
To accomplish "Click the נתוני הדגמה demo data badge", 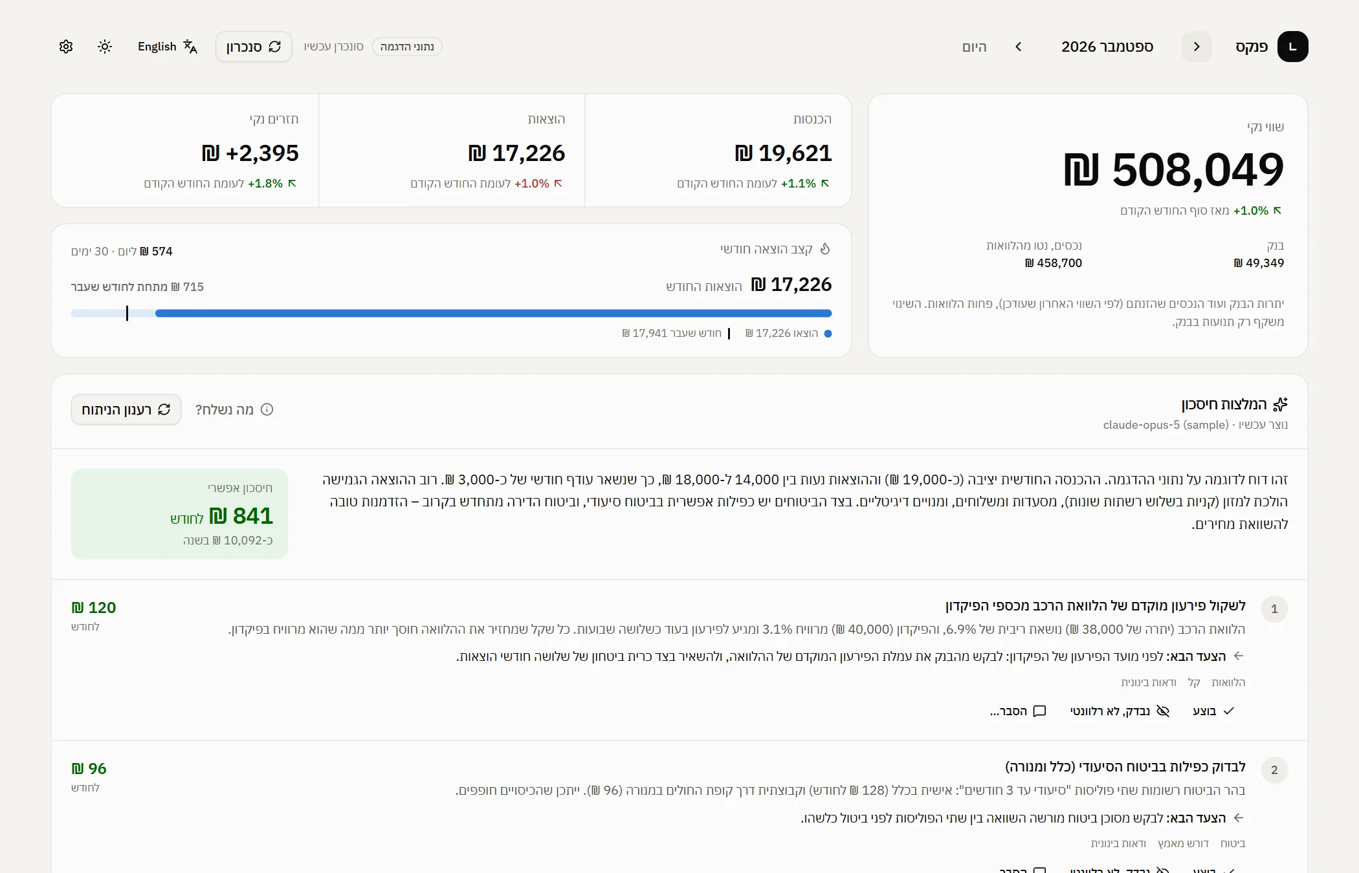I will point(407,47).
